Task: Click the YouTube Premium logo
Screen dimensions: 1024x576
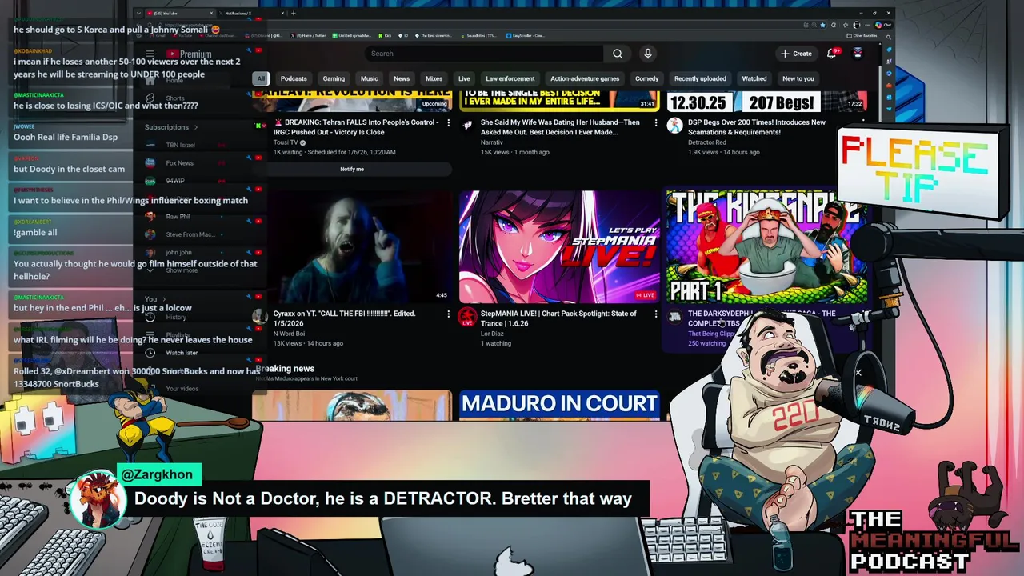Action: click(x=189, y=54)
